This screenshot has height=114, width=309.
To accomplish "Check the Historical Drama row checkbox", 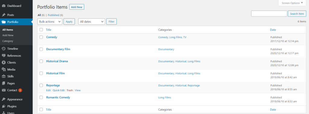I will pos(41,61).
